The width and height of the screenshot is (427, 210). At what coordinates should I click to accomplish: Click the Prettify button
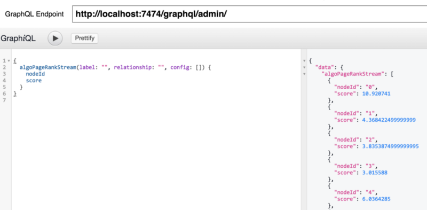coord(84,38)
